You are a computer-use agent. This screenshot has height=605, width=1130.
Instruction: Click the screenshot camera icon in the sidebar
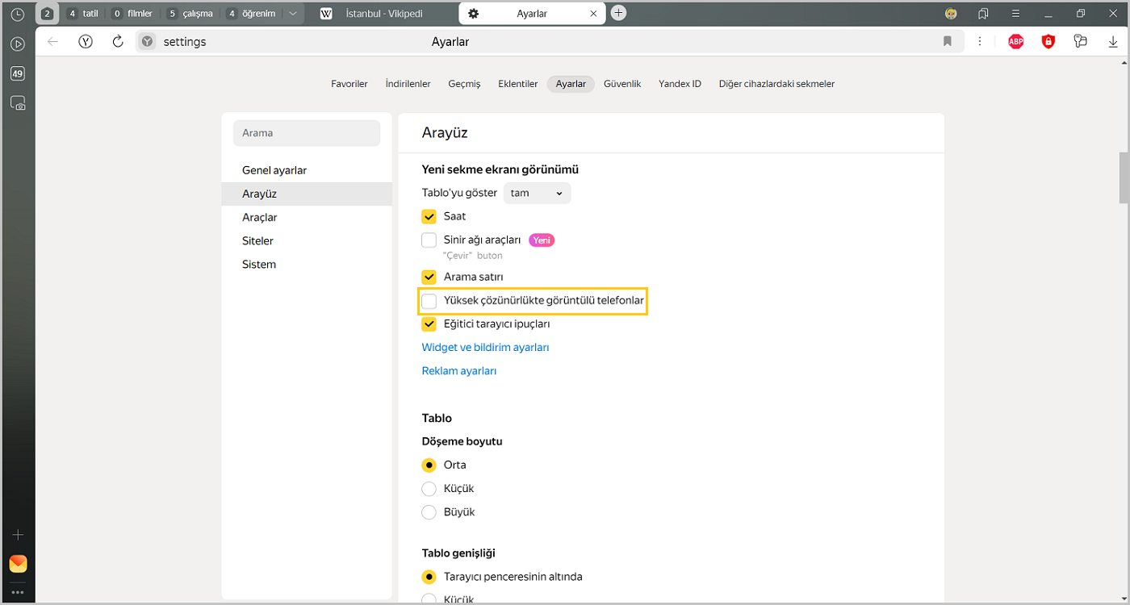(17, 103)
